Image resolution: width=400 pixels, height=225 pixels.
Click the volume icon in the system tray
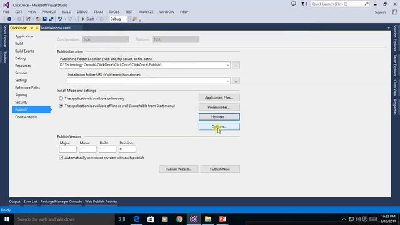click(x=358, y=219)
